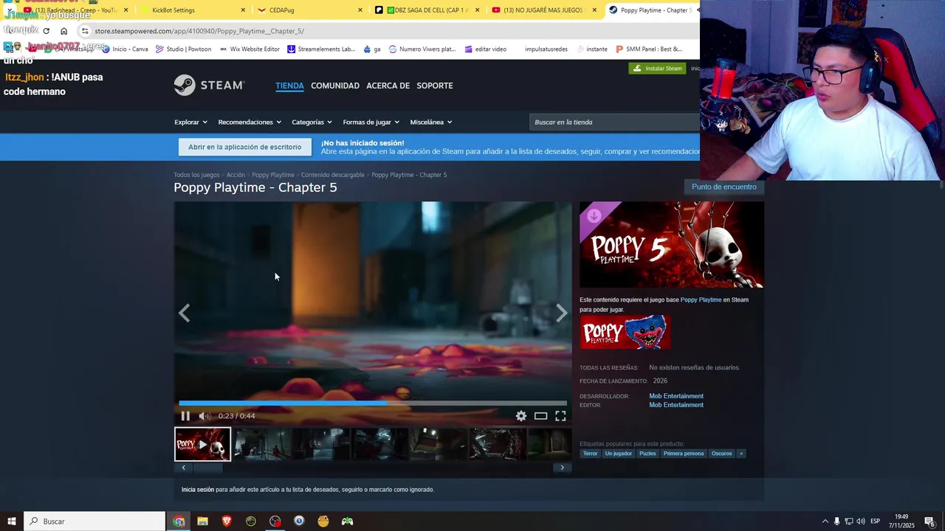The height and width of the screenshot is (531, 945).
Task: Open the Punto de encuentro button
Action: pyautogui.click(x=724, y=187)
